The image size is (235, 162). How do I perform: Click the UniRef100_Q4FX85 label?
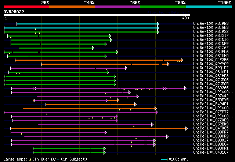(x=211, y=128)
